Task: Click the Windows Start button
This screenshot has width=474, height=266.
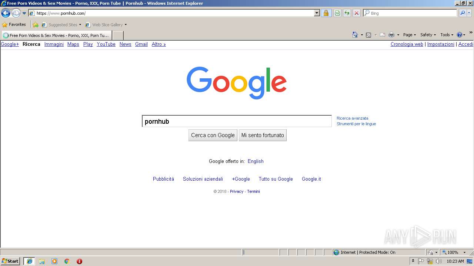Action: pyautogui.click(x=10, y=261)
